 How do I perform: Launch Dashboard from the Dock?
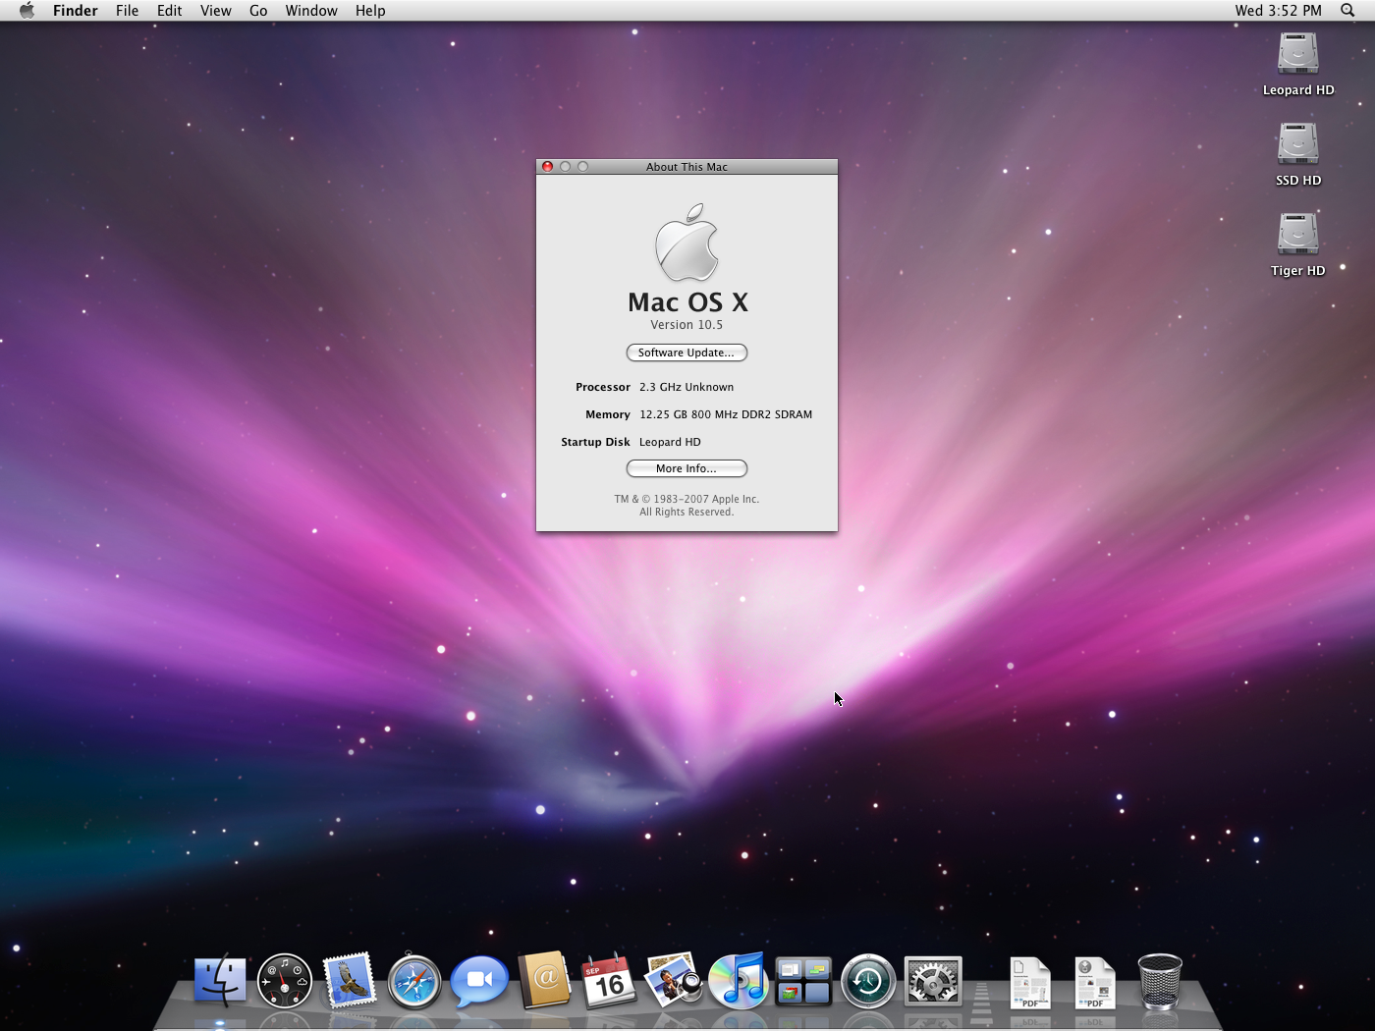click(x=285, y=980)
